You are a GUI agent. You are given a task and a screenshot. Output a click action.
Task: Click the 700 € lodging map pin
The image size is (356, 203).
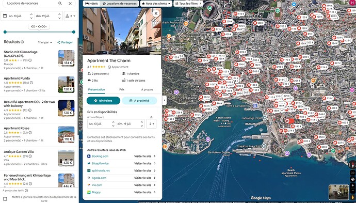(281, 26)
